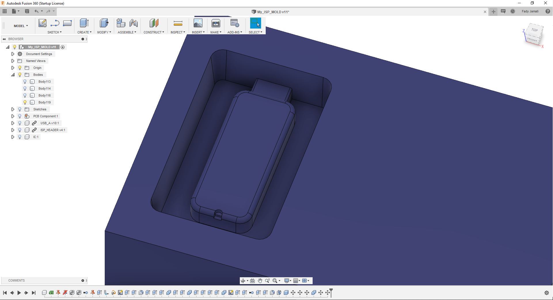
Task: Toggle visibility of the Sketches folder
Action: [20, 109]
